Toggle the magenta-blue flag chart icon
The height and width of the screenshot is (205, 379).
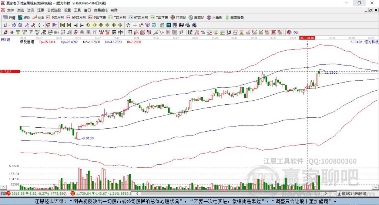(55, 25)
